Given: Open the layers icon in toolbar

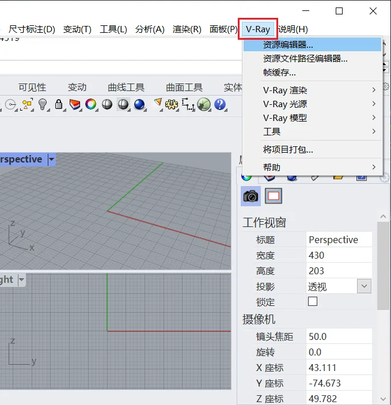Looking at the screenshot, I should pyautogui.click(x=75, y=105).
